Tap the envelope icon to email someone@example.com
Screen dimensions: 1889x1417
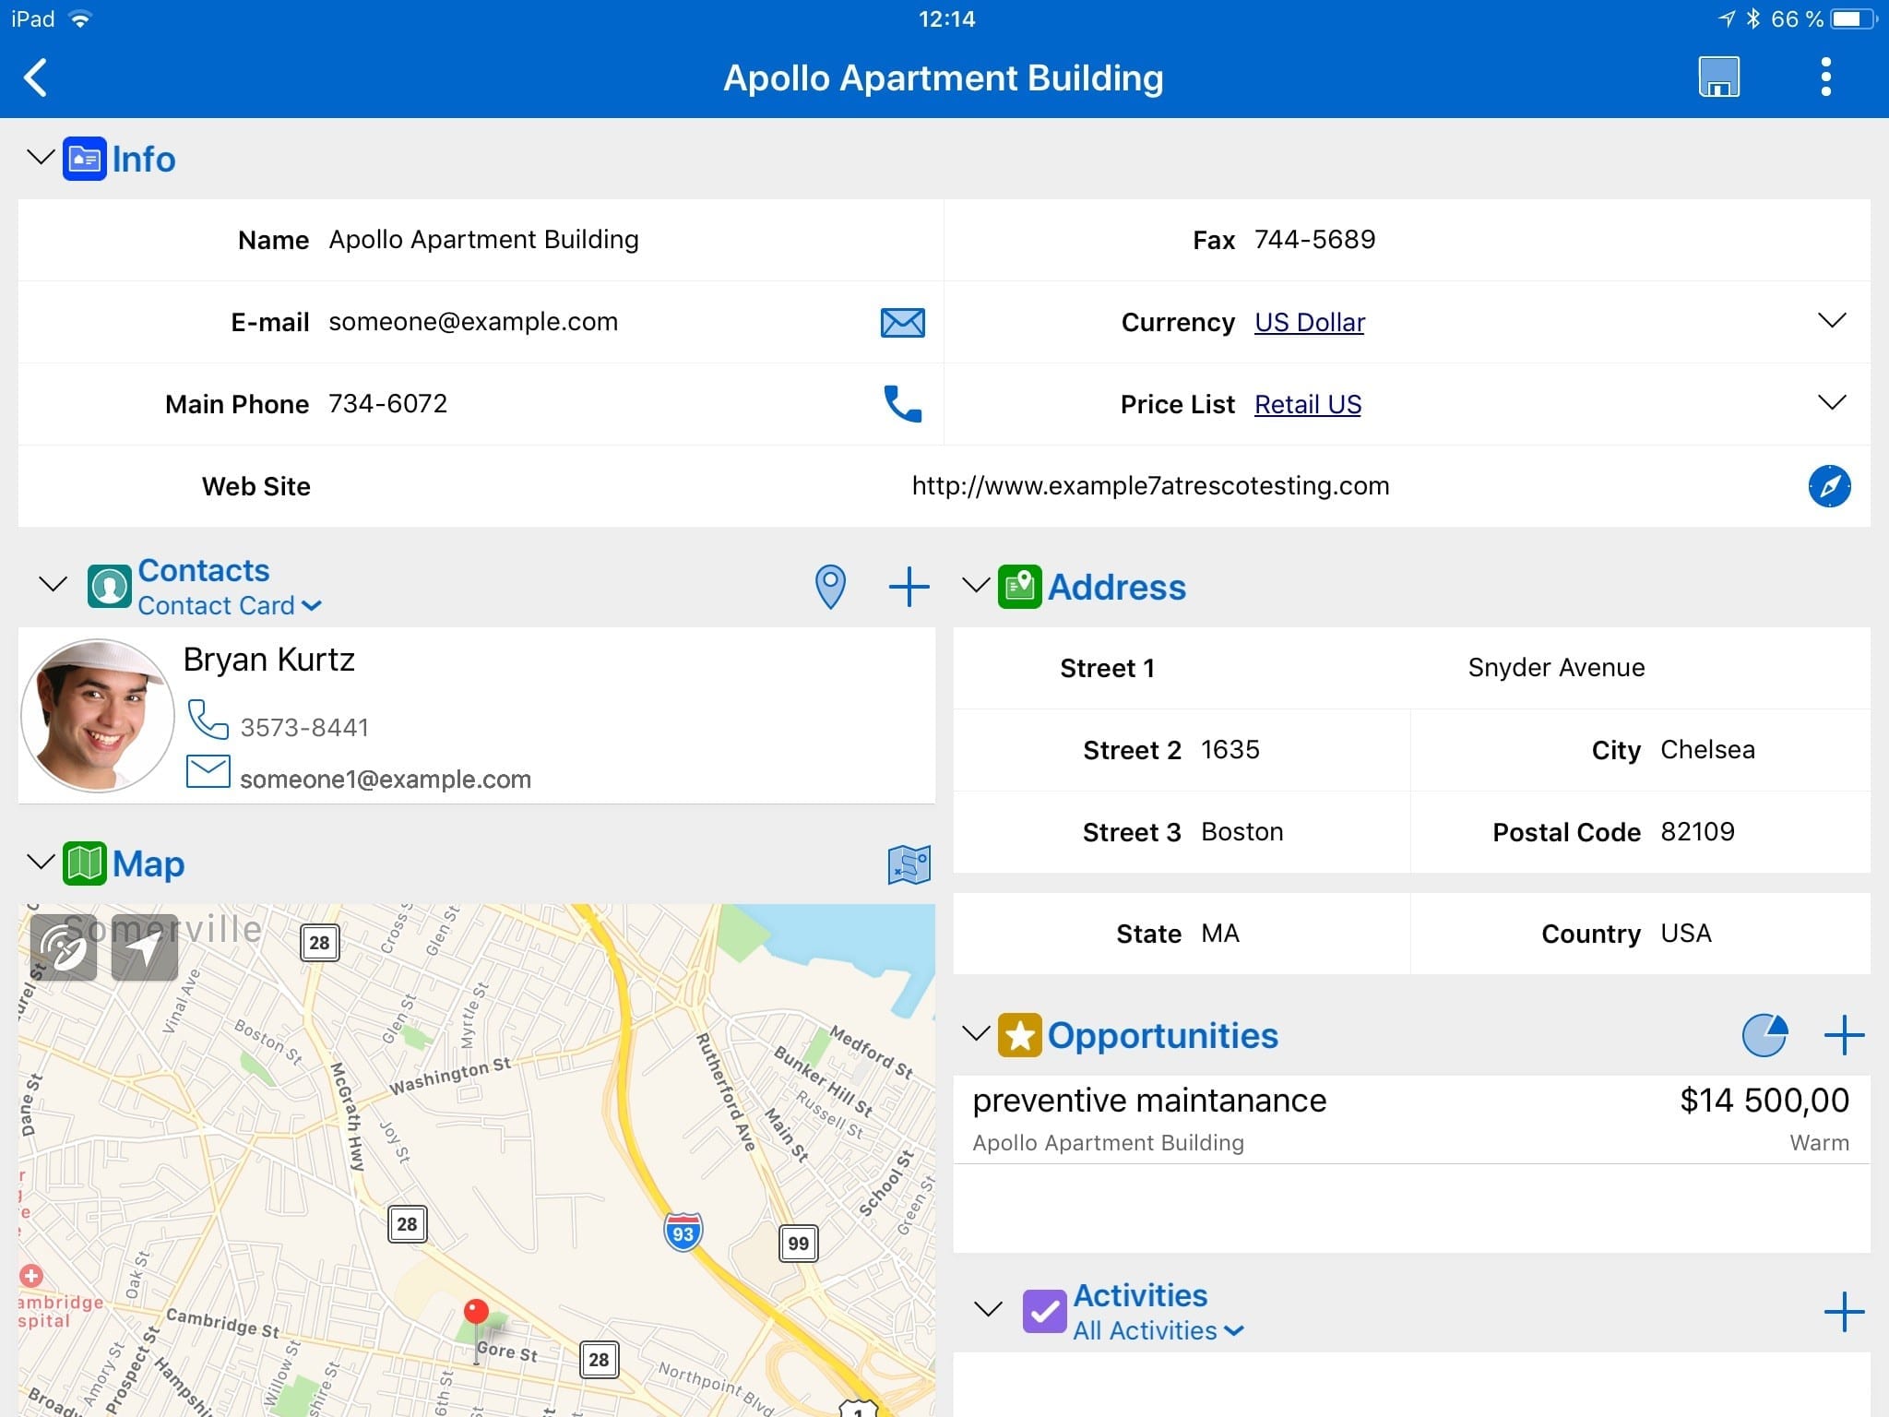pyautogui.click(x=902, y=322)
